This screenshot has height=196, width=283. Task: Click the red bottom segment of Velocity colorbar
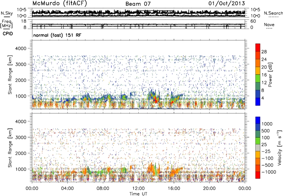258,175
